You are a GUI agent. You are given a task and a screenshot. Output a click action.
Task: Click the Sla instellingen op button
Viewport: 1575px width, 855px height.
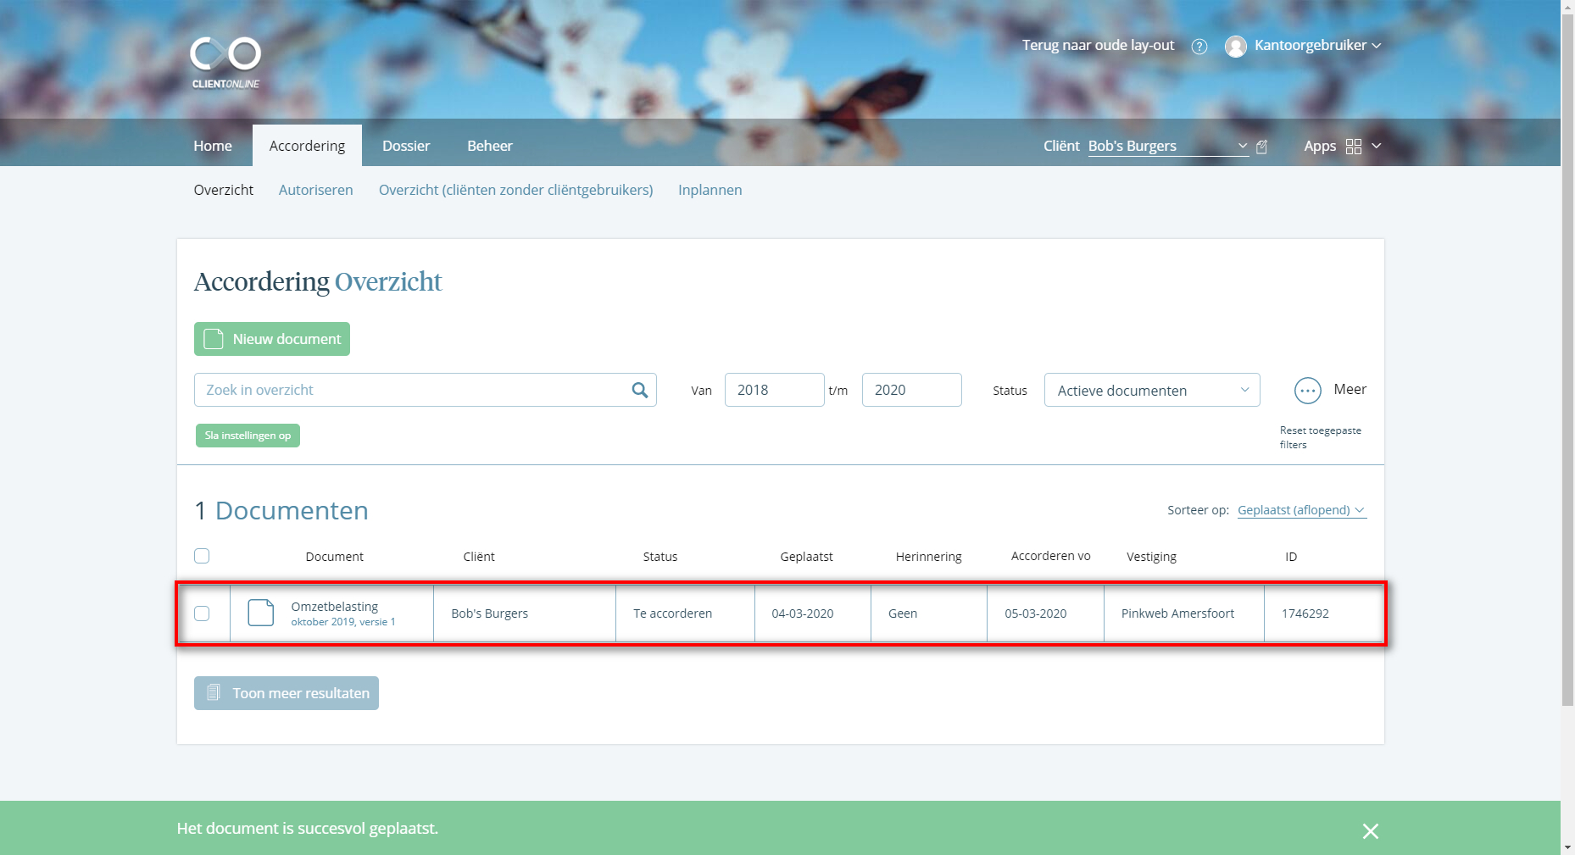[248, 436]
